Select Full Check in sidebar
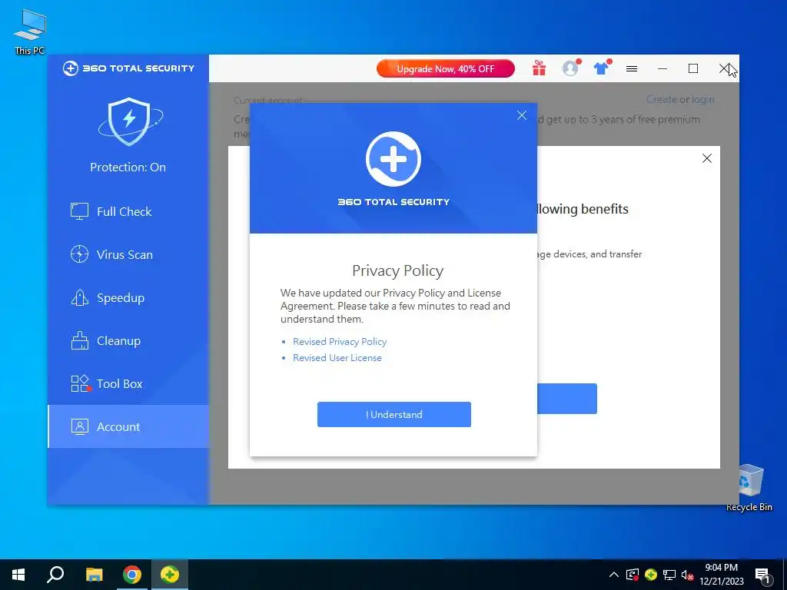787x590 pixels. pyautogui.click(x=128, y=212)
